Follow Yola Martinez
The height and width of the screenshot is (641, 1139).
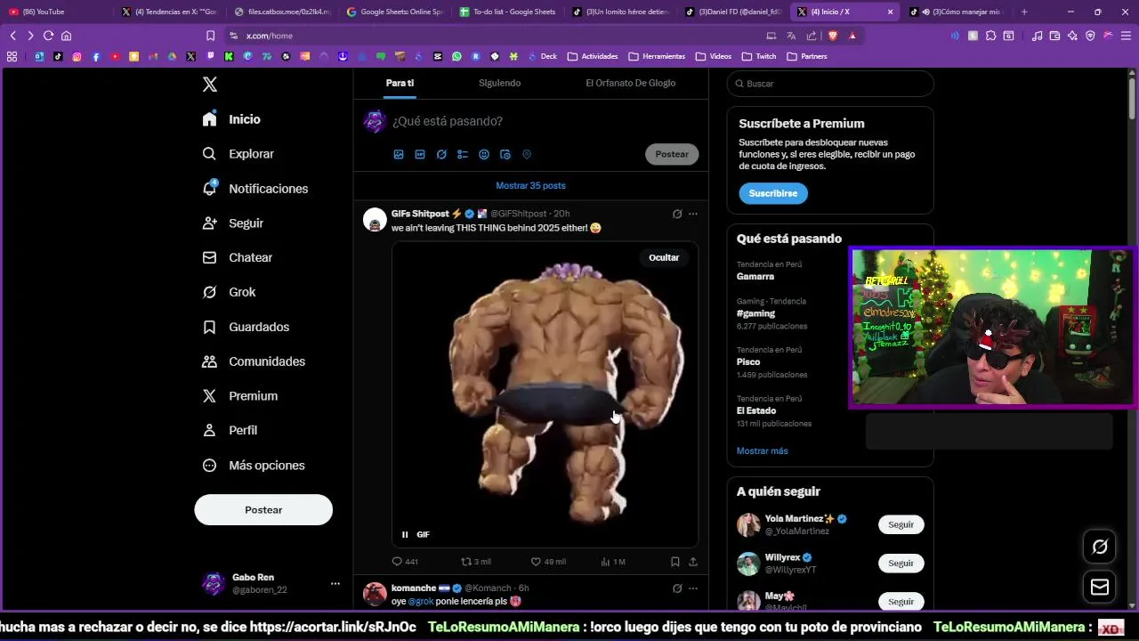[901, 524]
